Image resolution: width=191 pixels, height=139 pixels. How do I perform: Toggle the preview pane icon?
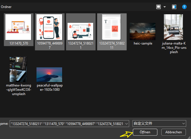[174, 6]
